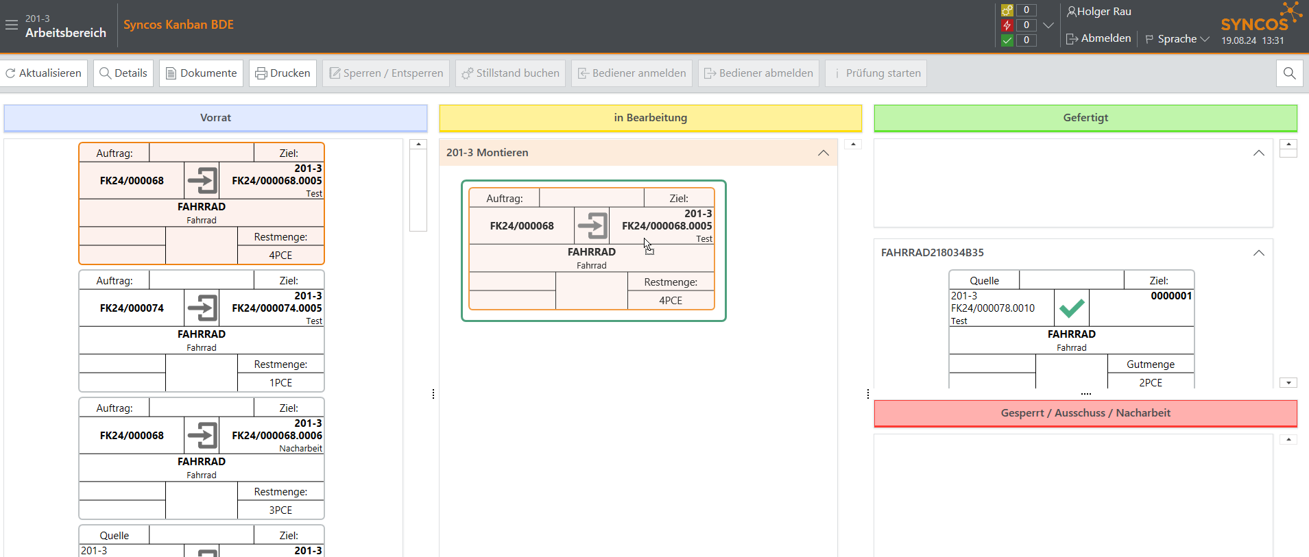
Task: Open the Dokumente button
Action: click(x=201, y=73)
